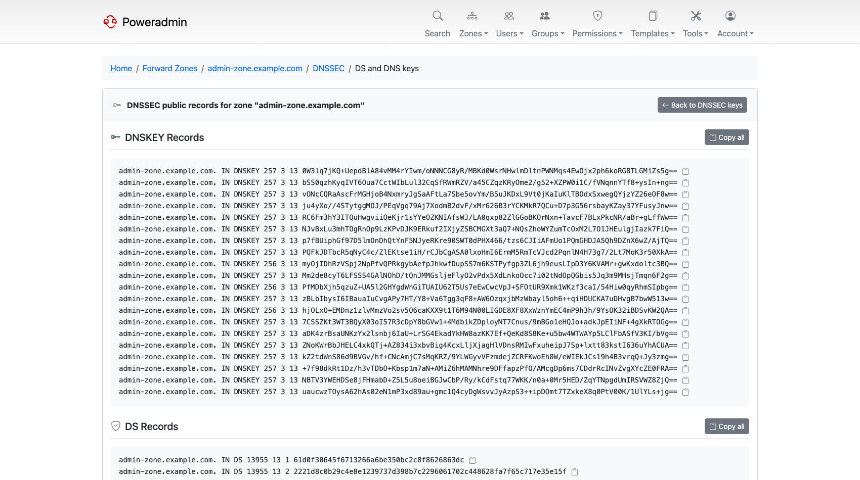Click the Users people icon
Viewport: 860px width, 480px height.
(509, 16)
